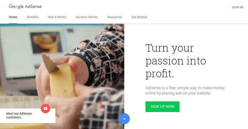
Task: Click the blue down-chevron circle button
Action: pos(124,119)
